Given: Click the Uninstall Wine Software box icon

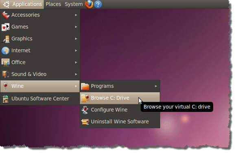Looking at the screenshot, I should pos(85,122).
